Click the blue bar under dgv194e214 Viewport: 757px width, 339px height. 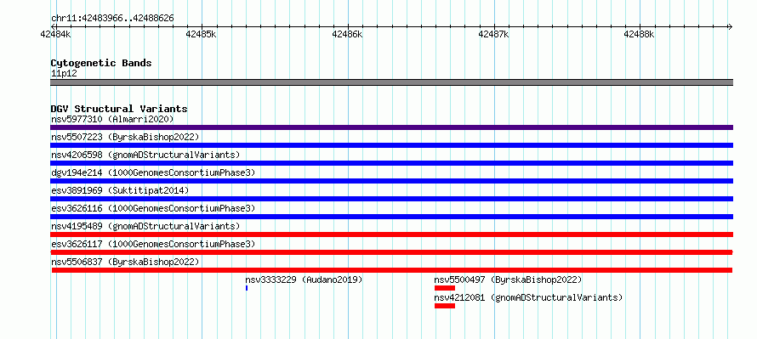(x=391, y=181)
